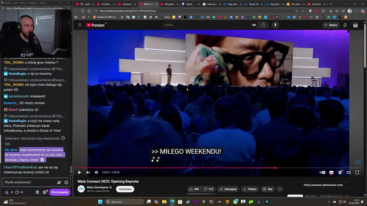Viewport: 367px width, 206px height.
Task: Dislike the video (219)
Action: pyautogui.click(x=208, y=189)
